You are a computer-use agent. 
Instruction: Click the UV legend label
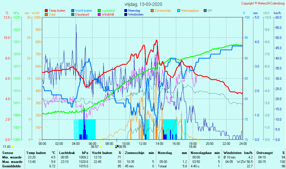click(210, 11)
